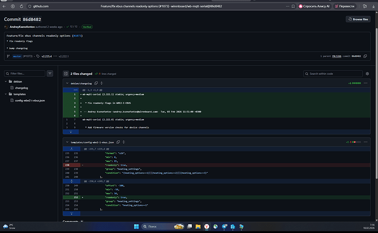Image resolution: width=378 pixels, height=233 pixels.
Task: Click the templates/config-wbe2-i-ebus.json file header
Action: [x=92, y=143]
